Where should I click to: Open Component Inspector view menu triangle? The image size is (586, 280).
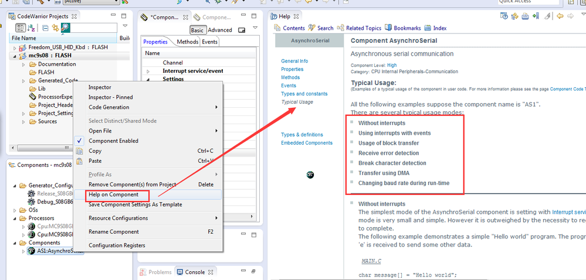tap(255, 28)
